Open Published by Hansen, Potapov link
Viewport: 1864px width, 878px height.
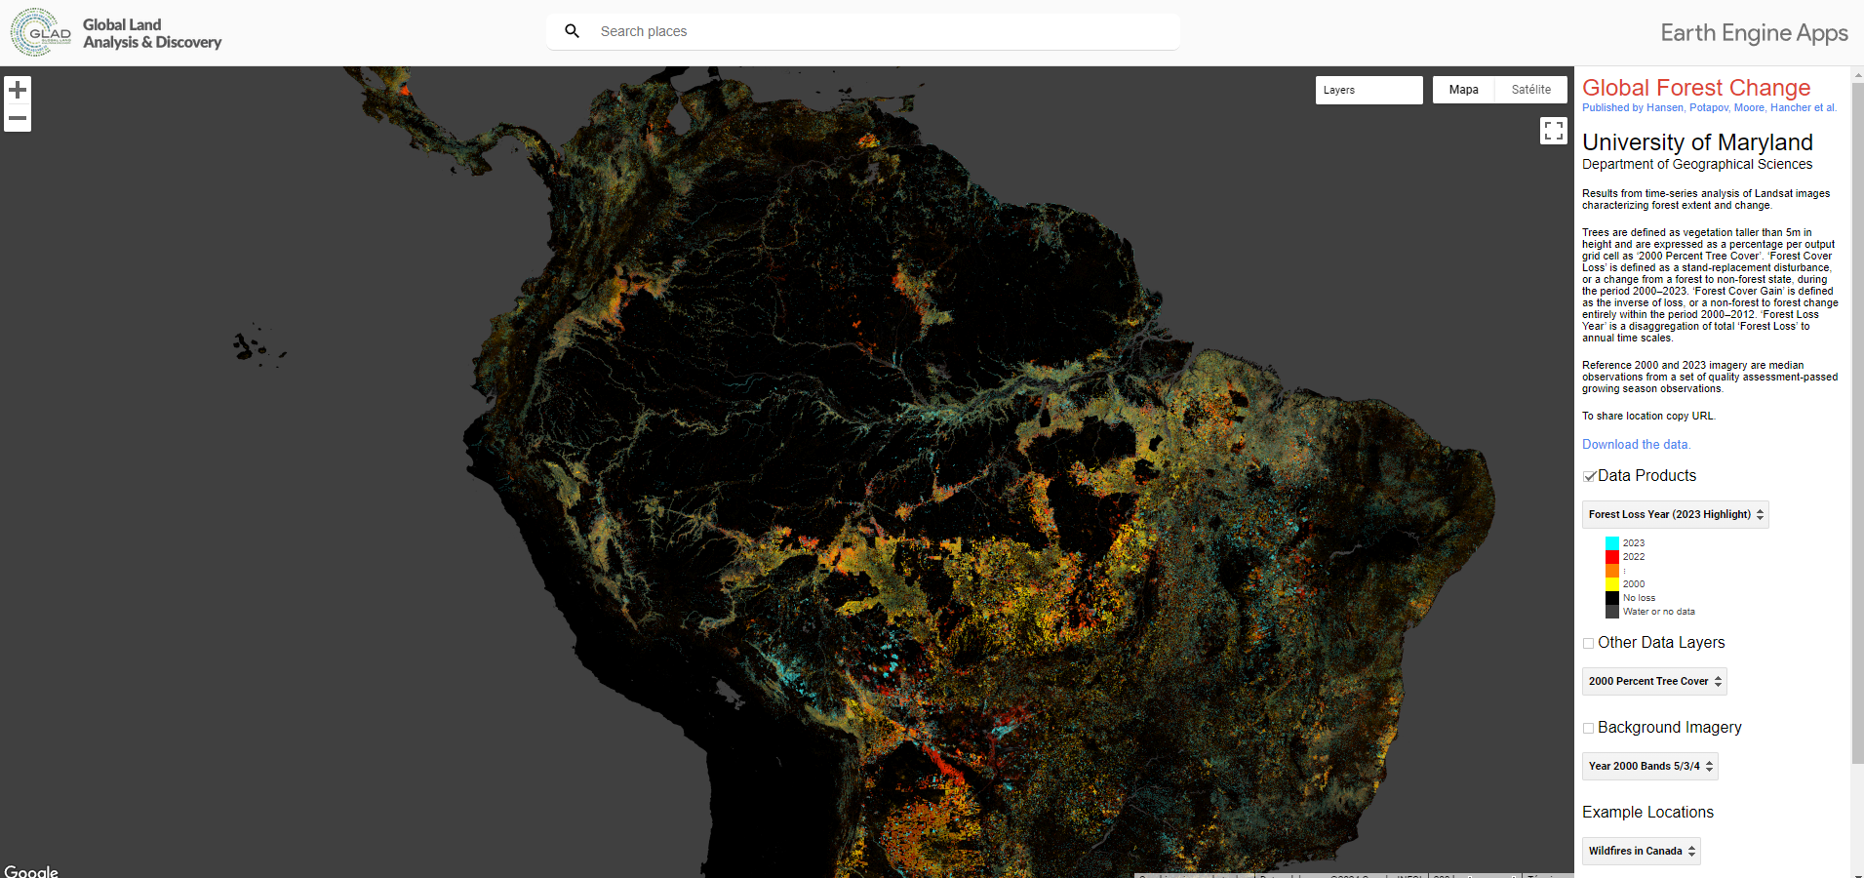(x=1709, y=107)
